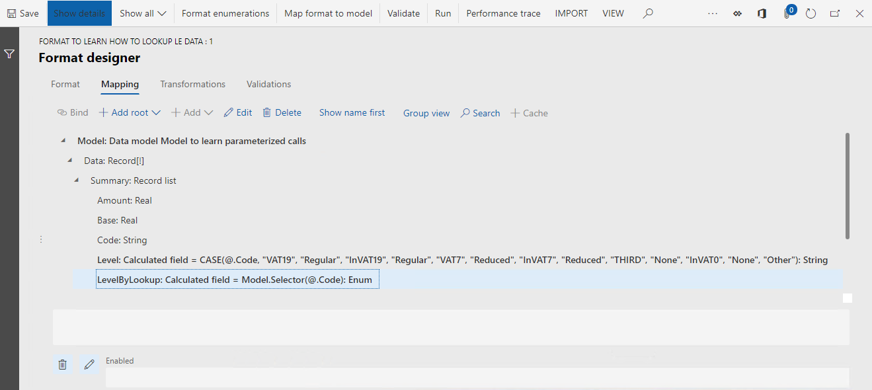The image size is (872, 390).
Task: Refresh the page using the refresh icon
Action: 811,13
